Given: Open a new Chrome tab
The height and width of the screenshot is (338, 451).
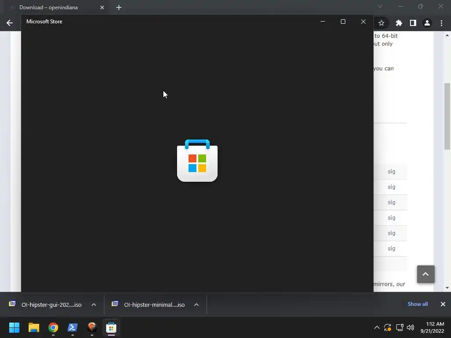Looking at the screenshot, I should (119, 7).
